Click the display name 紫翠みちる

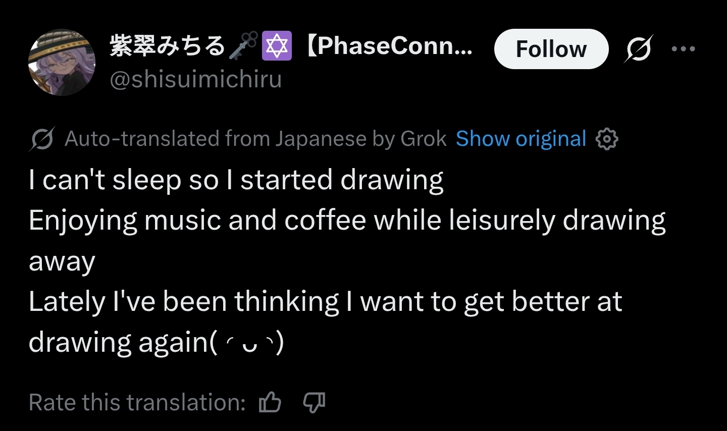pyautogui.click(x=167, y=46)
